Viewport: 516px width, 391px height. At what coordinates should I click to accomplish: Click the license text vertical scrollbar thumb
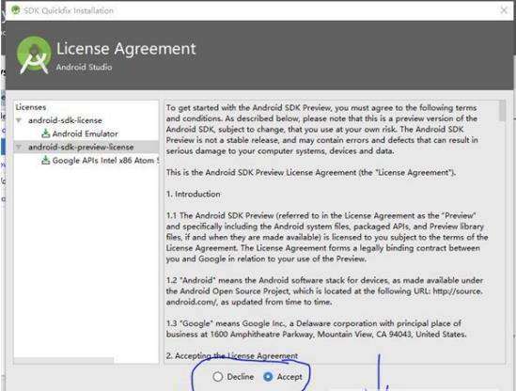pyautogui.click(x=502, y=111)
